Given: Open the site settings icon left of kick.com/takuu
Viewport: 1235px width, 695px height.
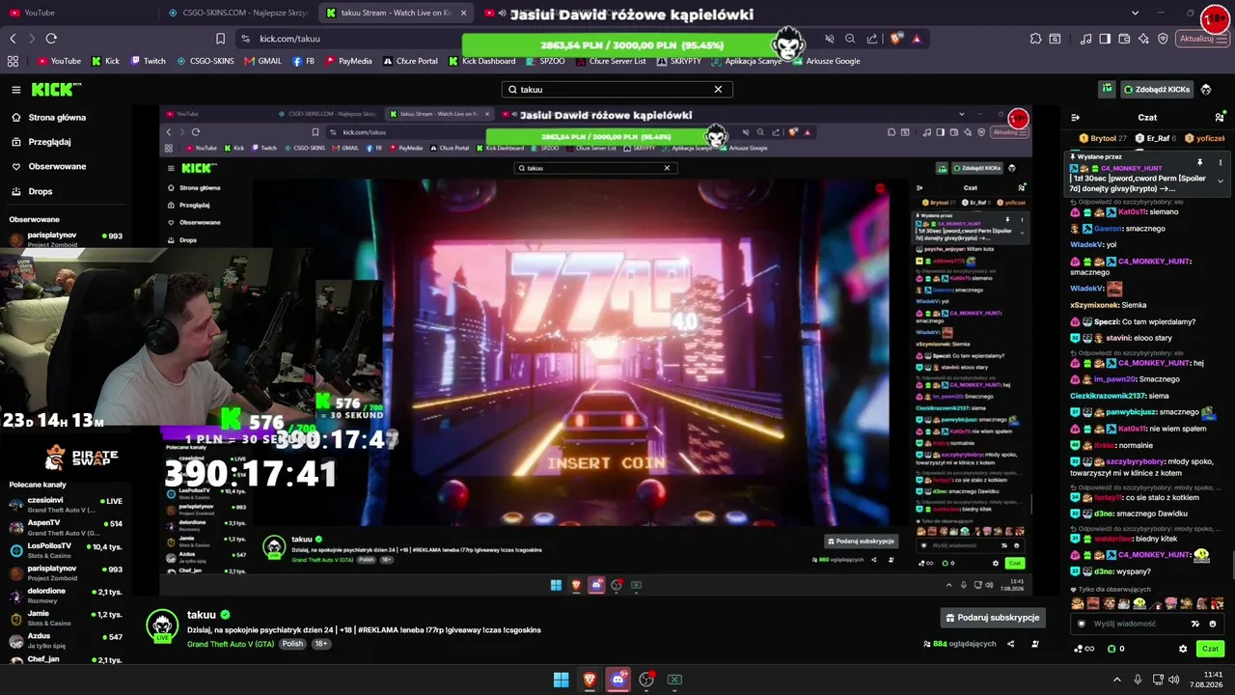Looking at the screenshot, I should click(x=245, y=39).
